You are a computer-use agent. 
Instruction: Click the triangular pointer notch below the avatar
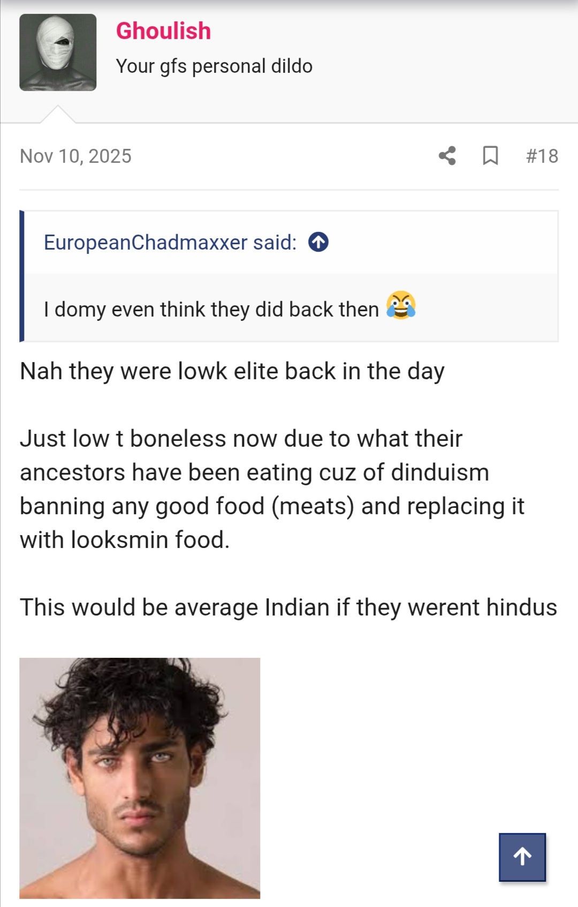click(58, 114)
